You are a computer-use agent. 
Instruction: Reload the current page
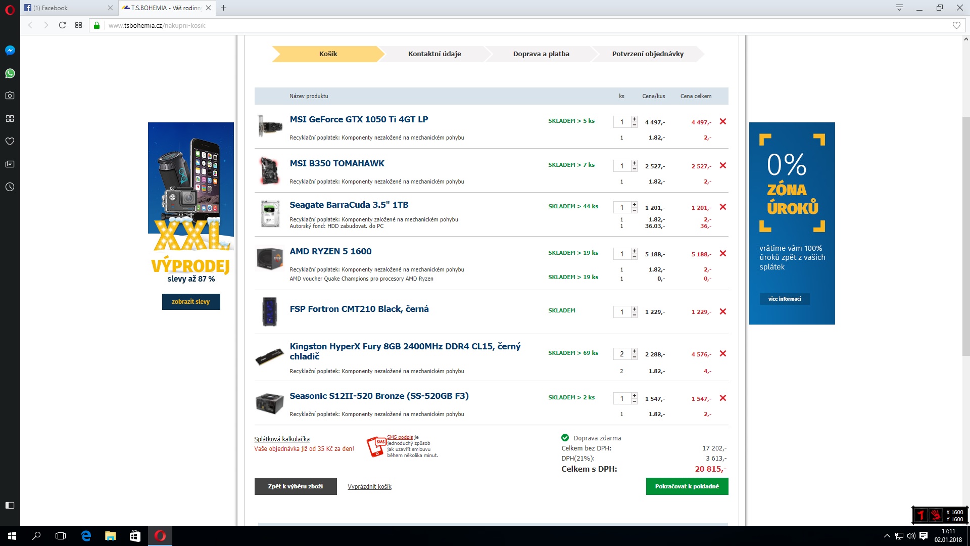[62, 25]
